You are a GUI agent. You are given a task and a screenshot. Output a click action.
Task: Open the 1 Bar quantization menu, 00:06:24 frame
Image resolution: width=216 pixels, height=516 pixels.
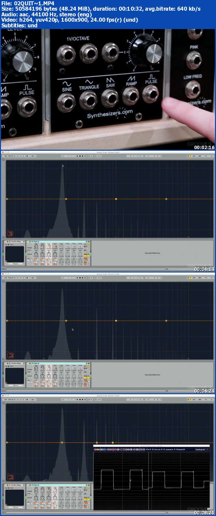pos(33,278)
